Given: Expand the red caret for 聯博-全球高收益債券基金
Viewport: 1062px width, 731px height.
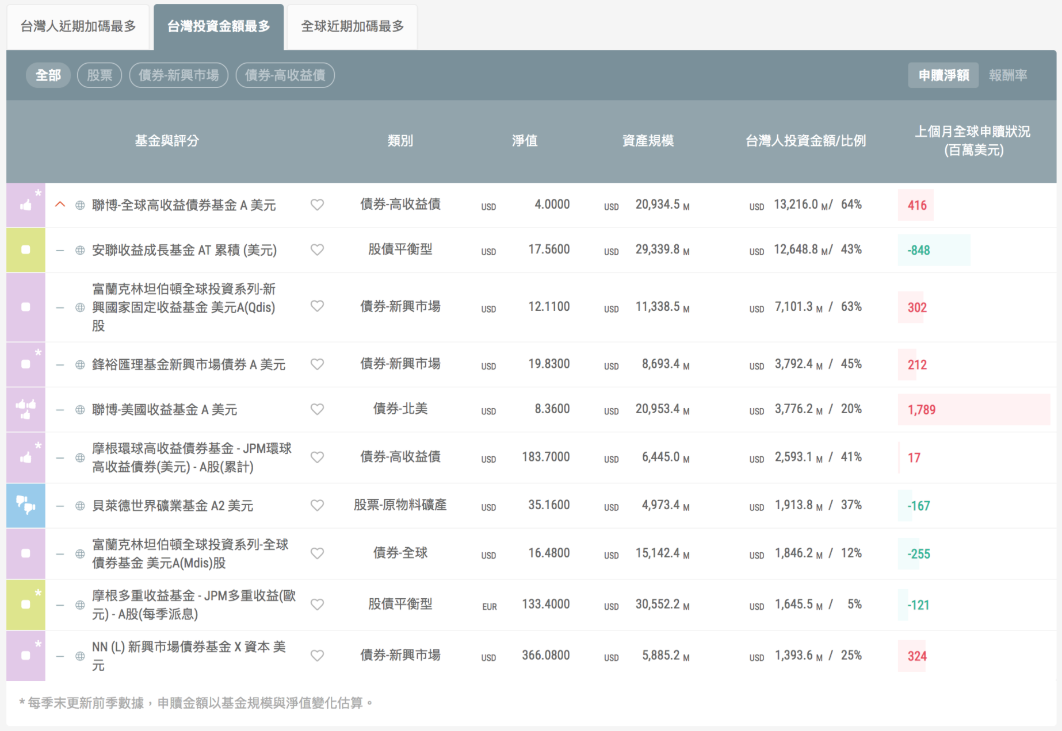Looking at the screenshot, I should 60,205.
